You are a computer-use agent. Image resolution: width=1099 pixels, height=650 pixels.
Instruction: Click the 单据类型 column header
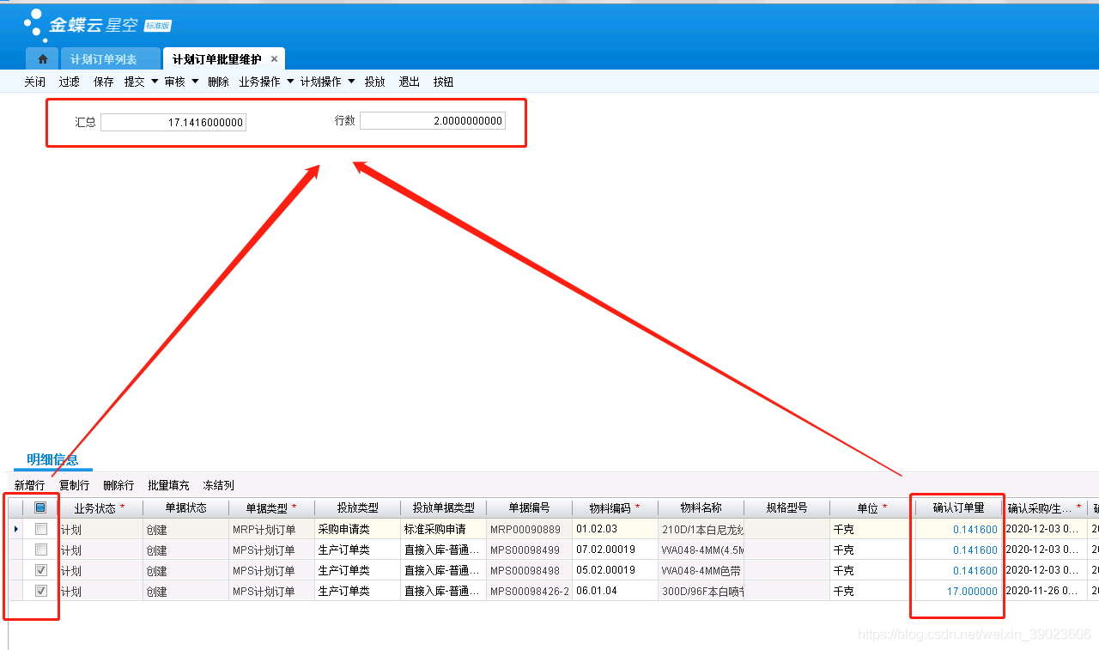point(271,508)
